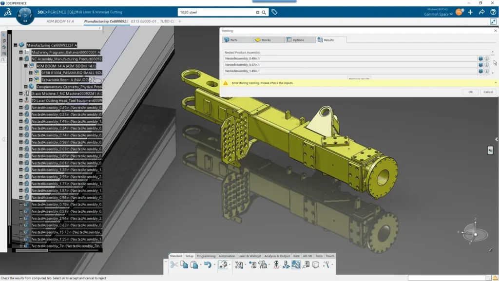The width and height of the screenshot is (499, 281).
Task: Click the user profile avatar
Action: [459, 12]
